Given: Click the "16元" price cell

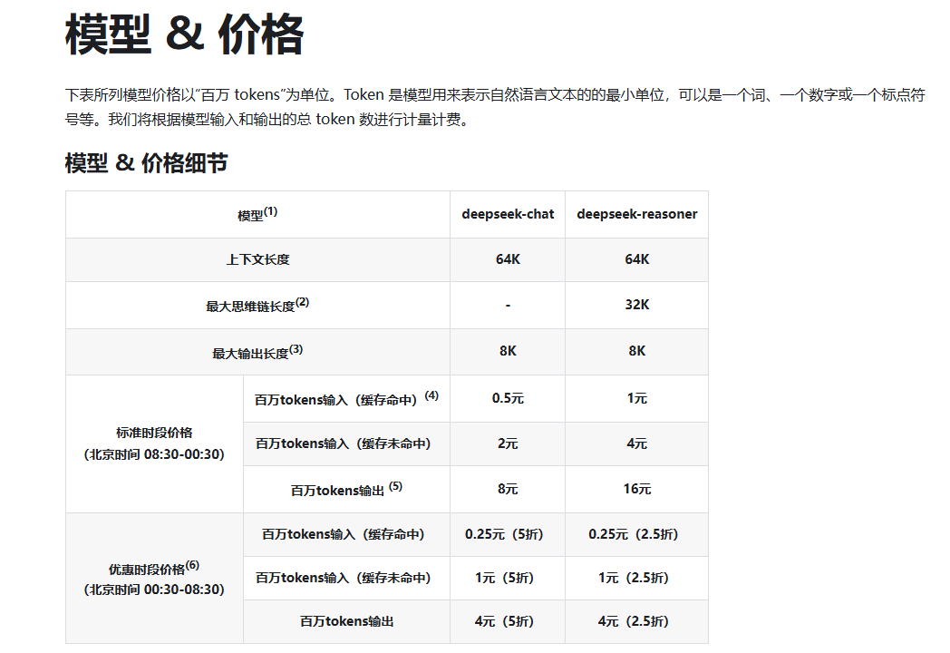Looking at the screenshot, I should [x=636, y=489].
